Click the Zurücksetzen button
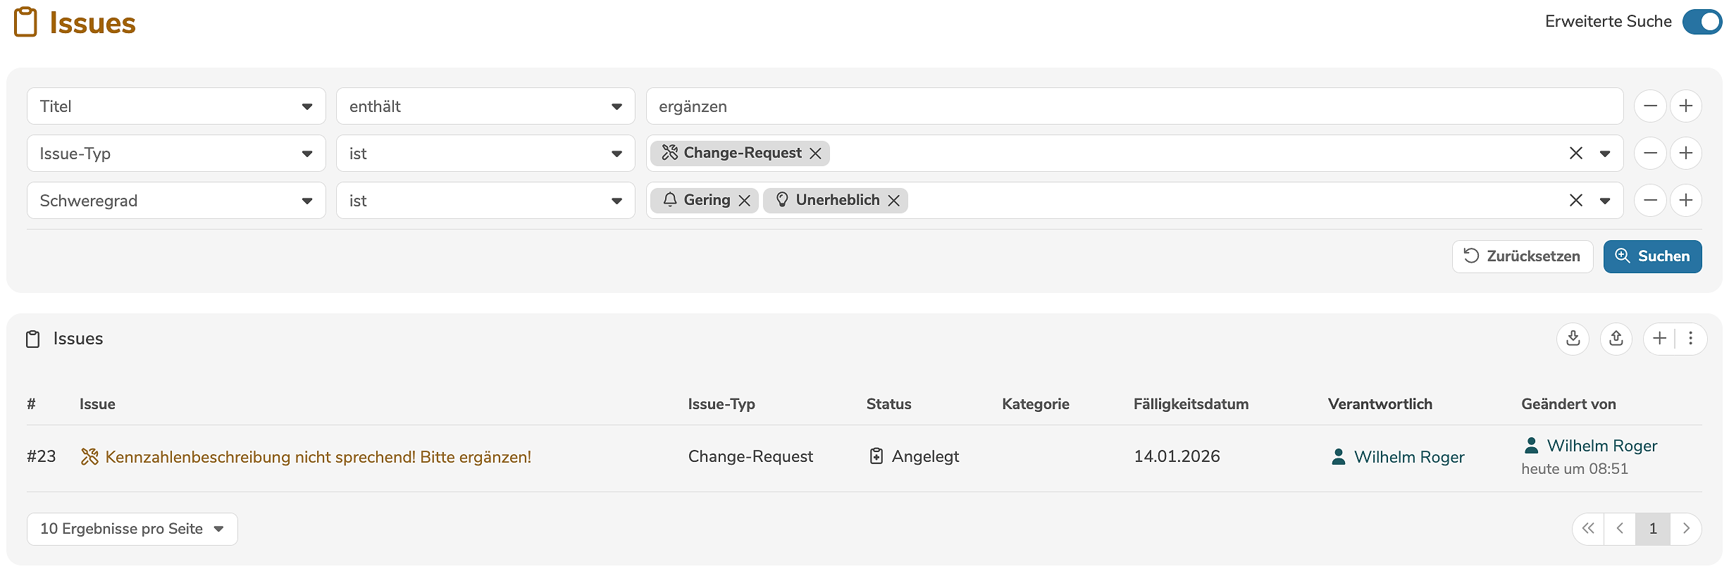The height and width of the screenshot is (576, 1729). coord(1522,256)
